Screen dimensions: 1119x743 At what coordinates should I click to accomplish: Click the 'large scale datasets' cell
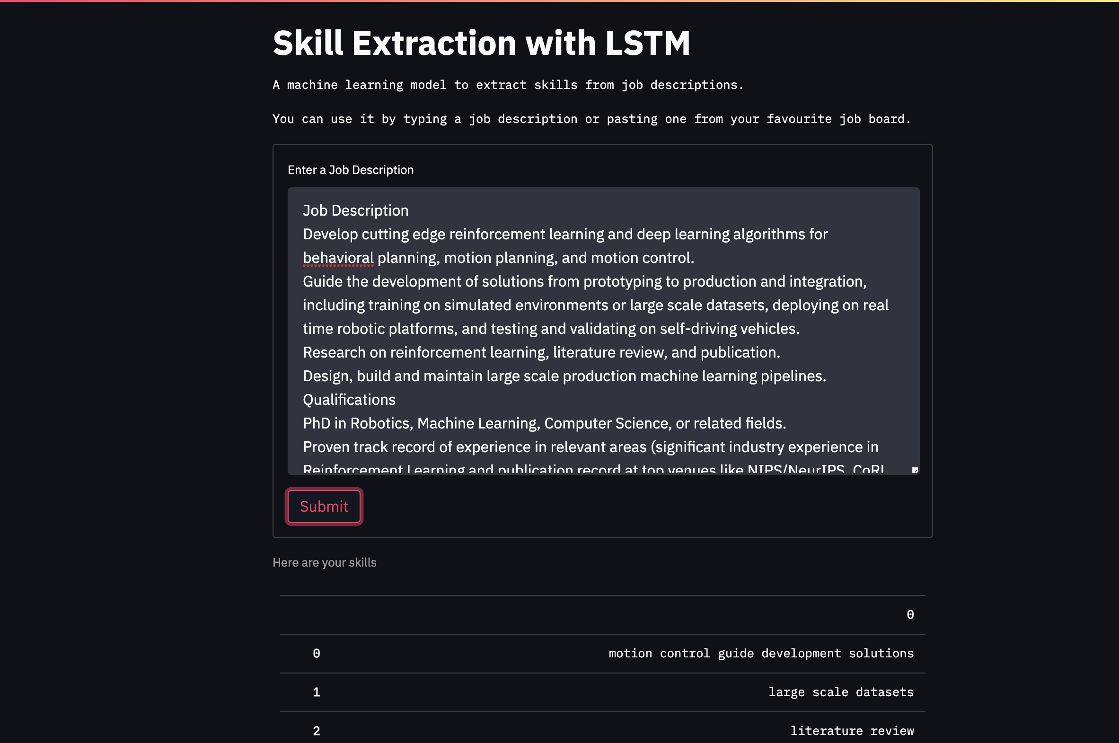[x=840, y=692]
